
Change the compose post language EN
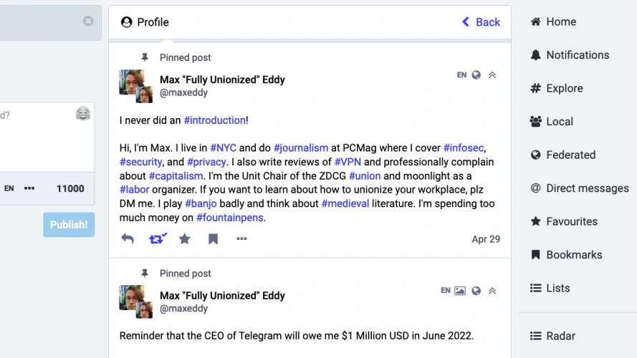[x=9, y=188]
